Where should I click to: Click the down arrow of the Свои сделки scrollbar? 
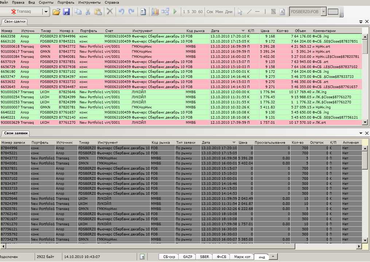click(365, 122)
